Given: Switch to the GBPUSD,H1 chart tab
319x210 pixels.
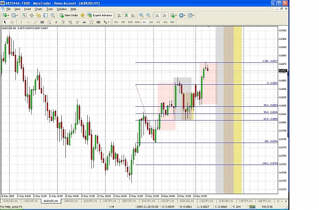Looking at the screenshot, I should (70, 201).
